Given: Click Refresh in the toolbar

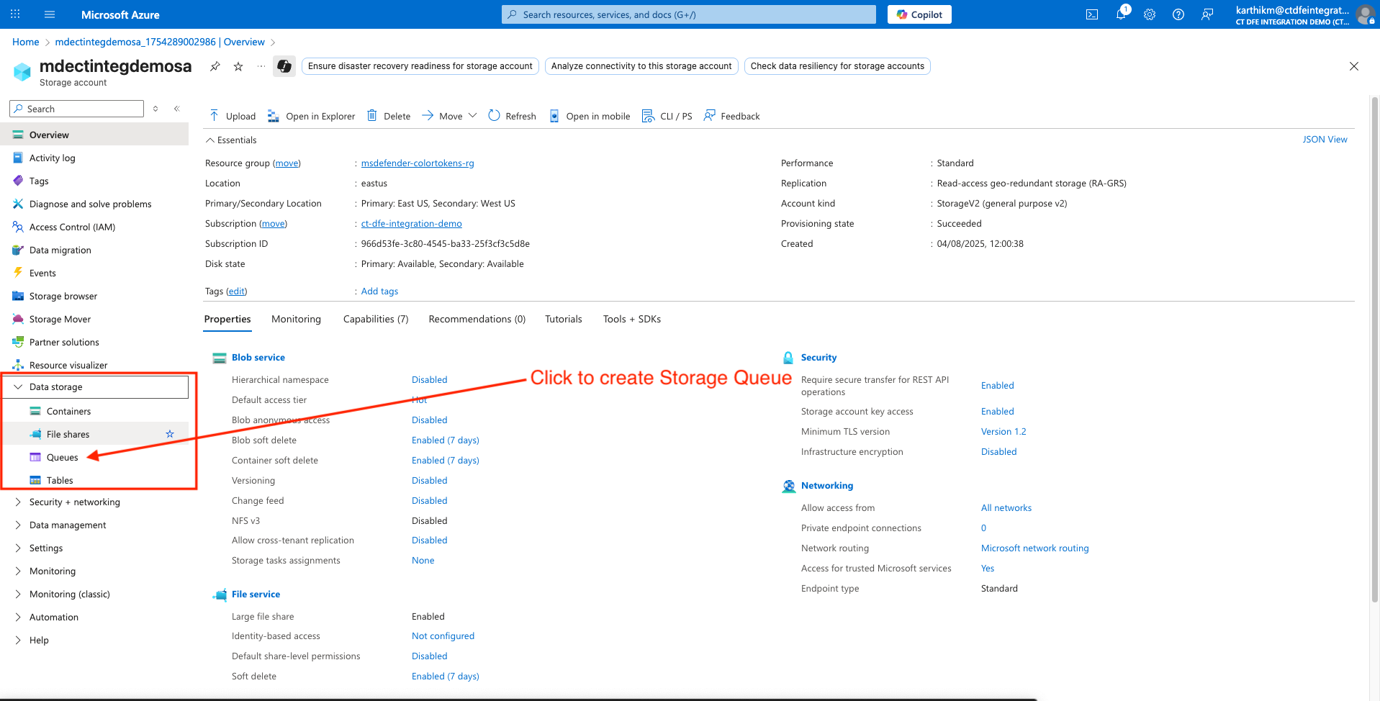Looking at the screenshot, I should click(512, 116).
